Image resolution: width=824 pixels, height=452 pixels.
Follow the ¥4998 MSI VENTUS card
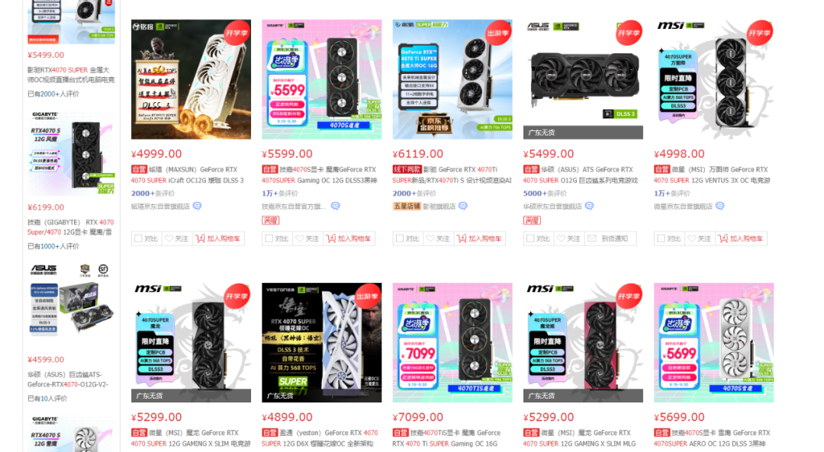point(700,239)
